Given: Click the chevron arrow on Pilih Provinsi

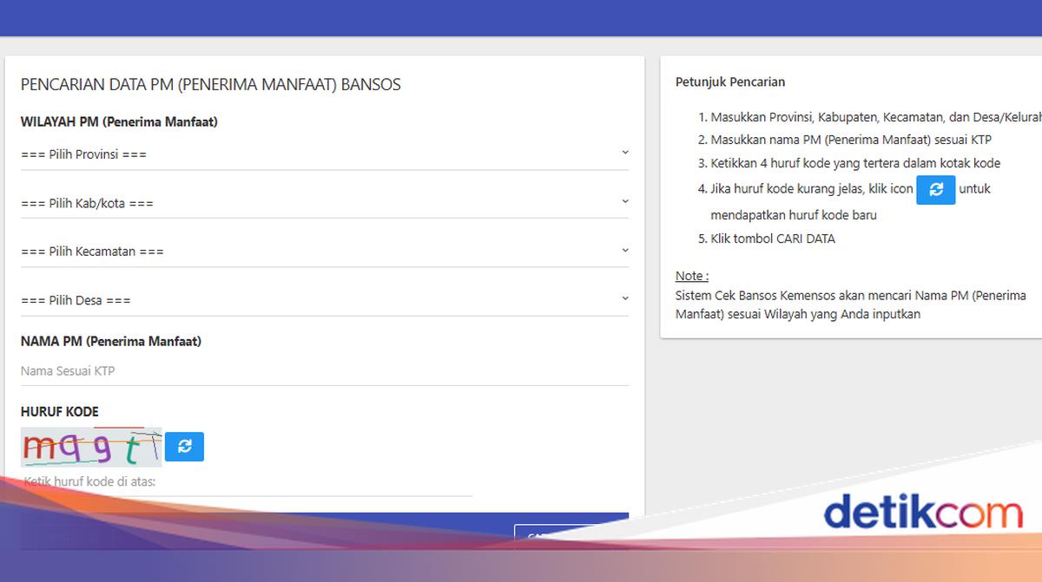Looking at the screenshot, I should 625,153.
